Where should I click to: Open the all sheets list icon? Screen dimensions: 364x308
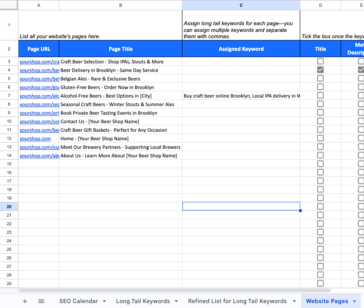tap(41, 301)
